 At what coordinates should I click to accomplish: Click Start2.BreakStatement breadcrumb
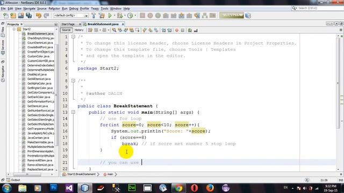[x=81, y=174]
